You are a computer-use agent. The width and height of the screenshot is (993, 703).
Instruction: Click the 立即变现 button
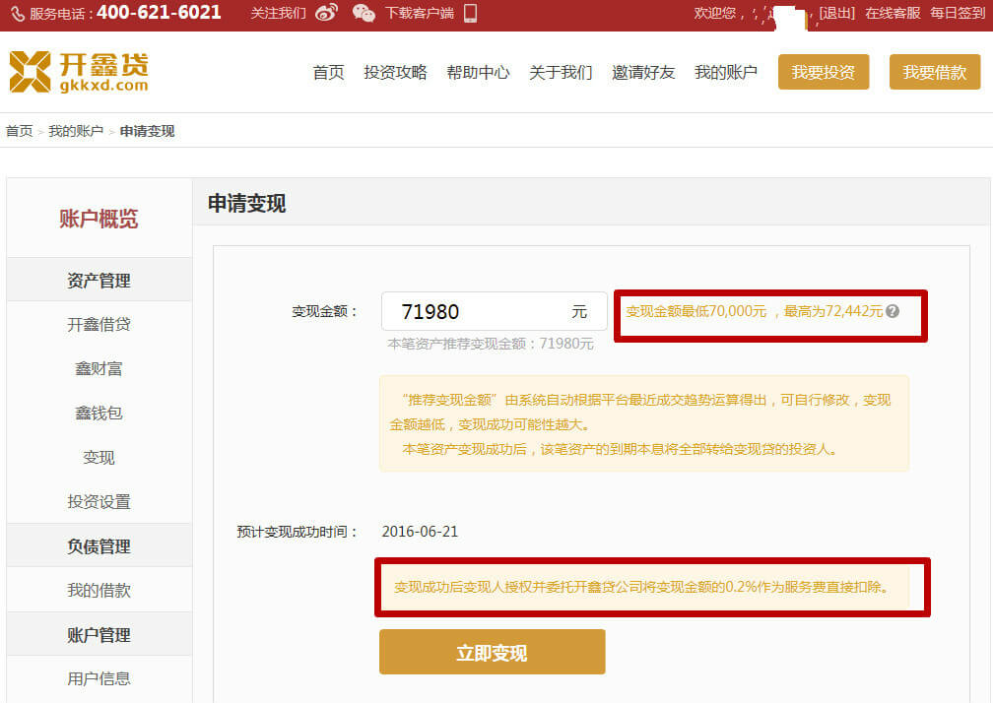(x=492, y=653)
